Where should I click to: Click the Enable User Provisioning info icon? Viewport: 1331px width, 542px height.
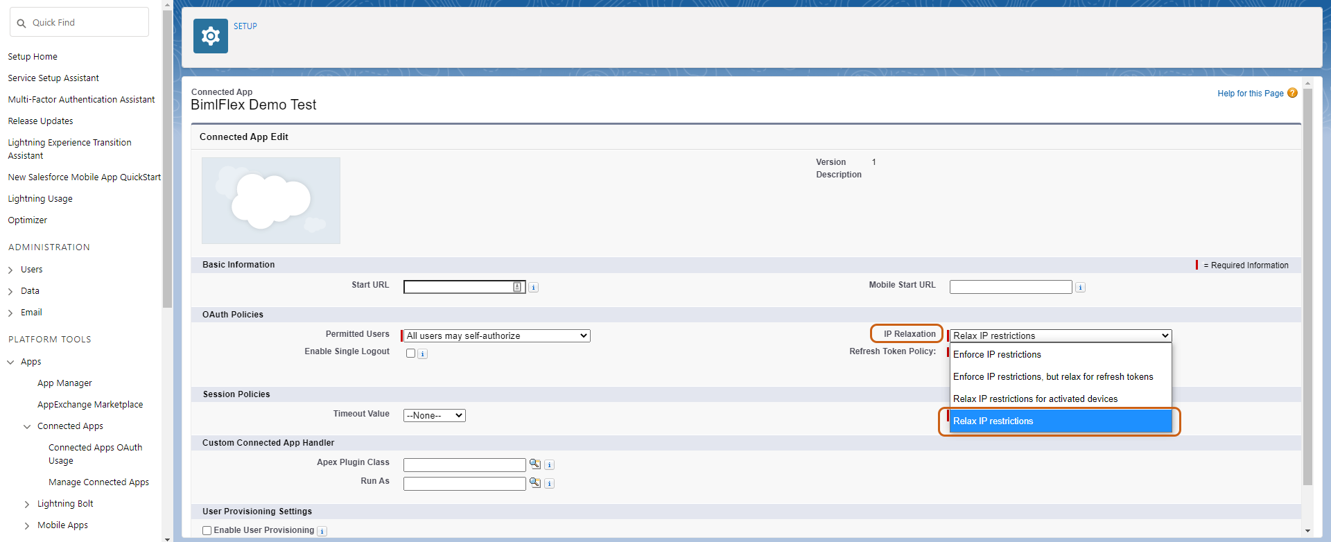point(322,532)
